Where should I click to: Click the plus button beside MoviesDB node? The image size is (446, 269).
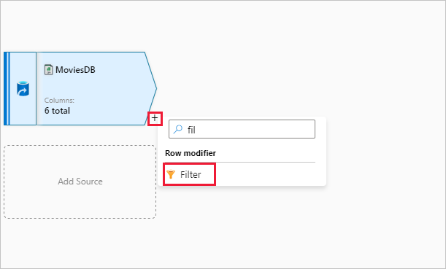155,118
